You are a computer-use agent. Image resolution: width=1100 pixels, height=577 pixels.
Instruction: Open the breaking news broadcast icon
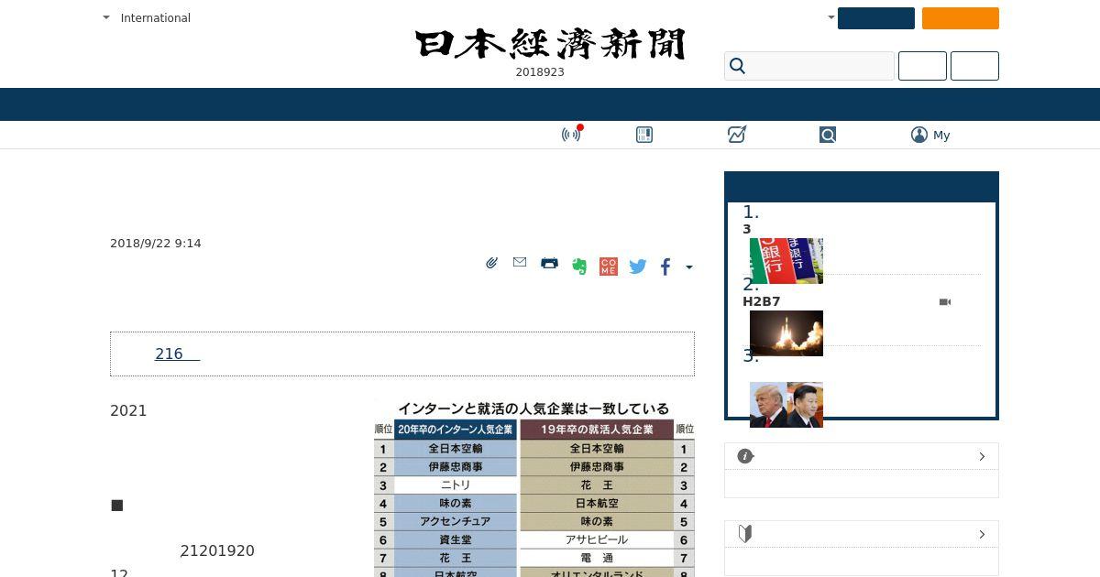click(x=571, y=135)
